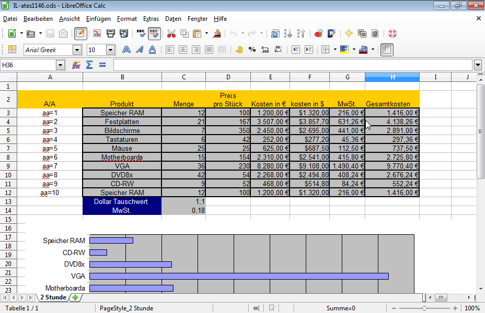
Task: Toggle AutoSpellcheck
Action: 154,33
